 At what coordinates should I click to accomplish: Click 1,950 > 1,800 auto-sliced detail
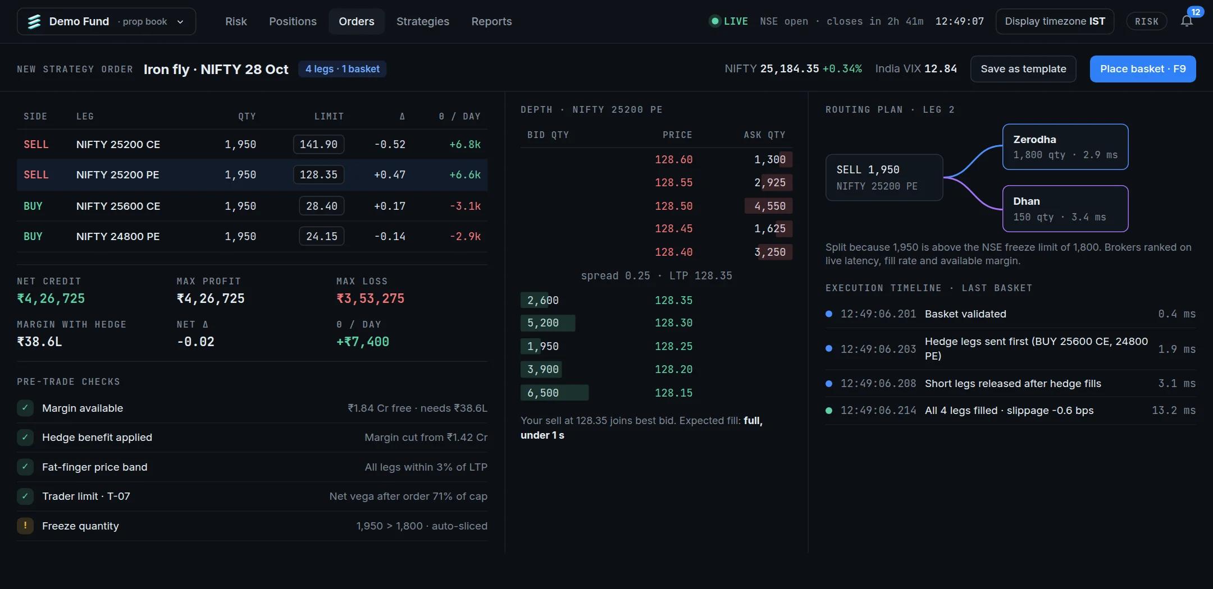422,526
